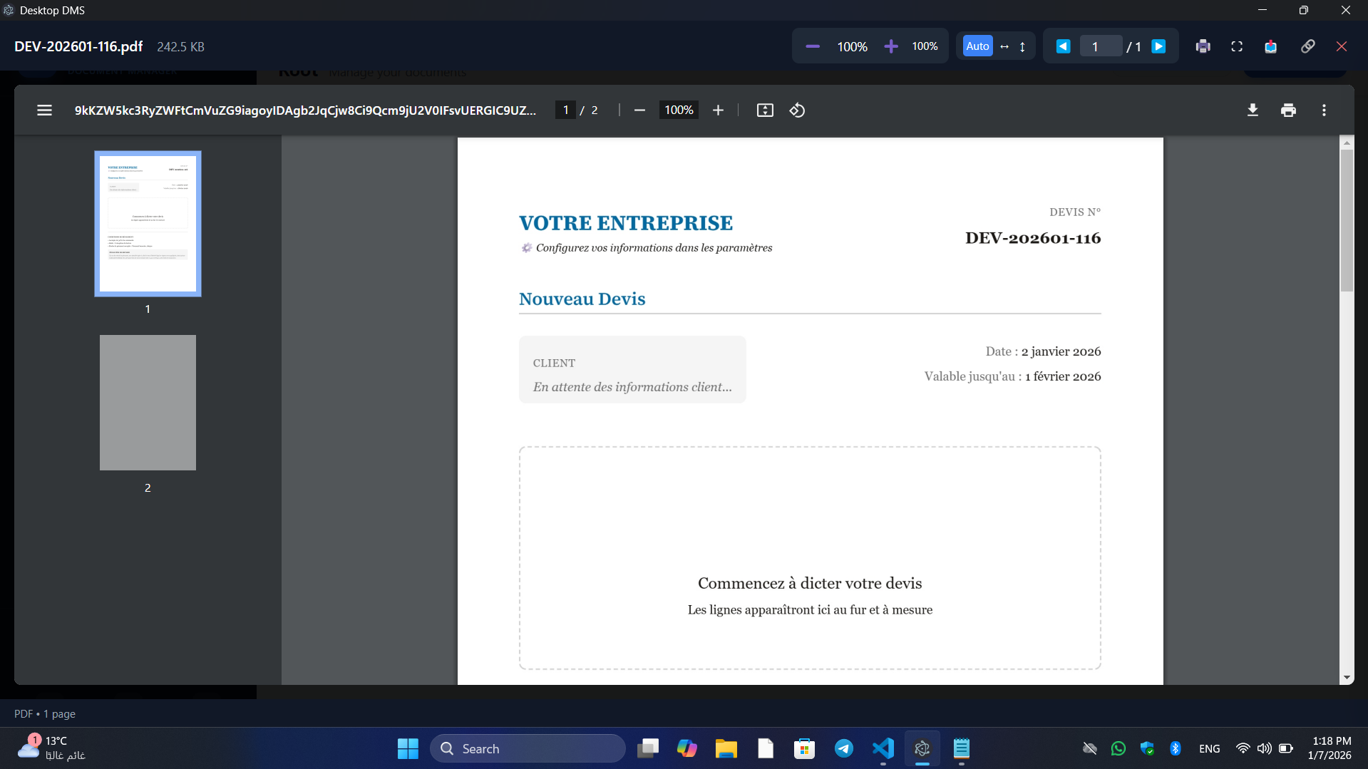Download the PDF from inner viewer toolbar
1368x769 pixels.
(x=1252, y=110)
